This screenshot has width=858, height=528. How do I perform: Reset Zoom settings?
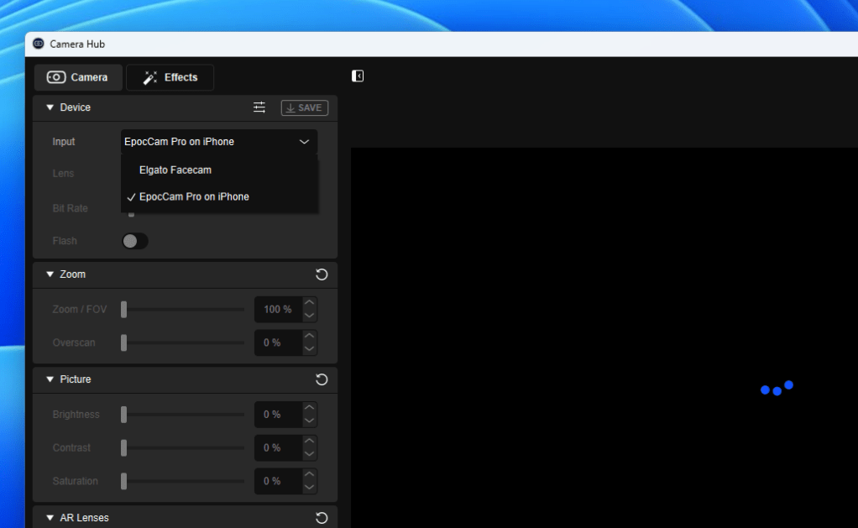322,274
